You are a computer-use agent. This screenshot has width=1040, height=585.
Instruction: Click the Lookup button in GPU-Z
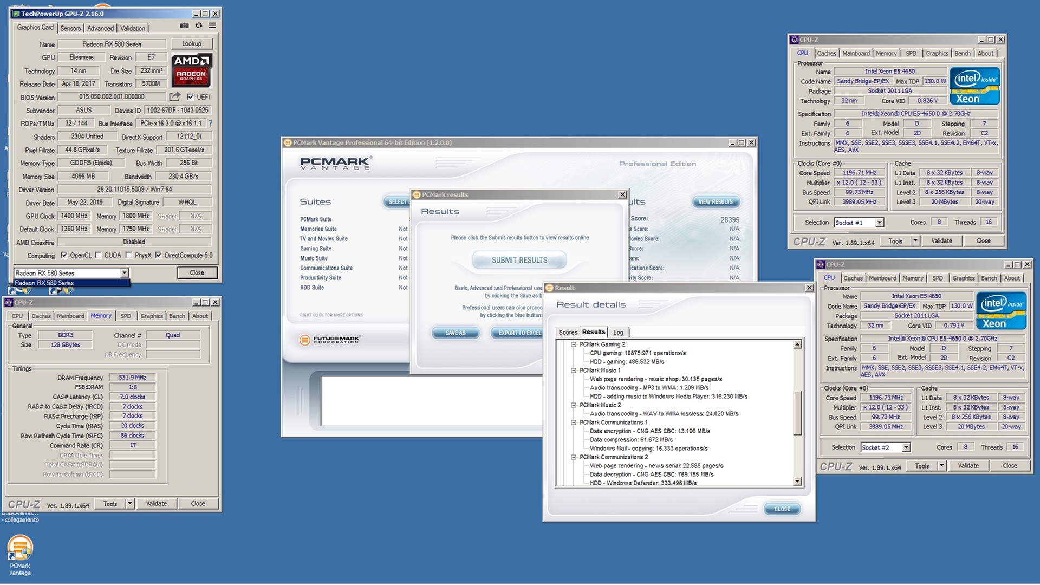[192, 44]
